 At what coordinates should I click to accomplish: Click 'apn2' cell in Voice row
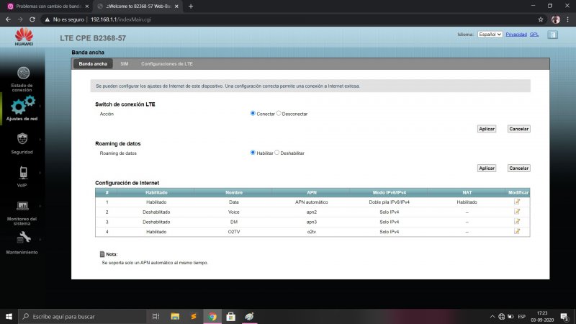[312, 212]
